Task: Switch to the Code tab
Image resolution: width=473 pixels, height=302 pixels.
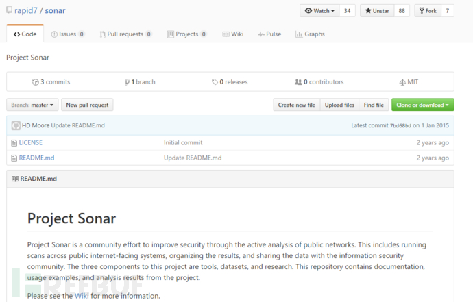Action: click(x=25, y=34)
